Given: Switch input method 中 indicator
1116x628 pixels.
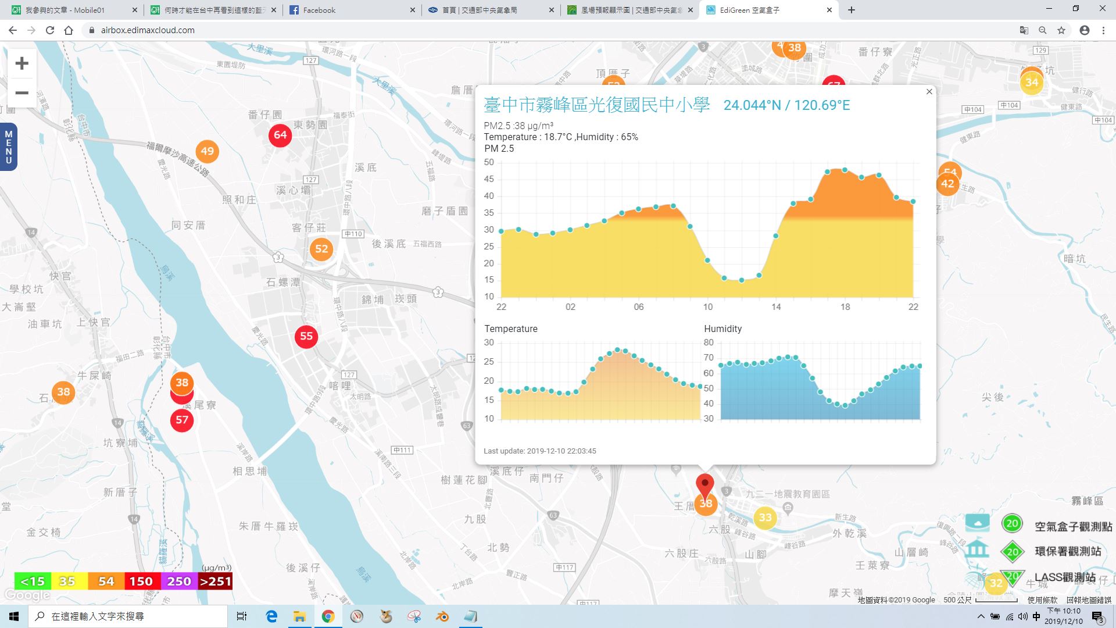Looking at the screenshot, I should tap(1036, 616).
